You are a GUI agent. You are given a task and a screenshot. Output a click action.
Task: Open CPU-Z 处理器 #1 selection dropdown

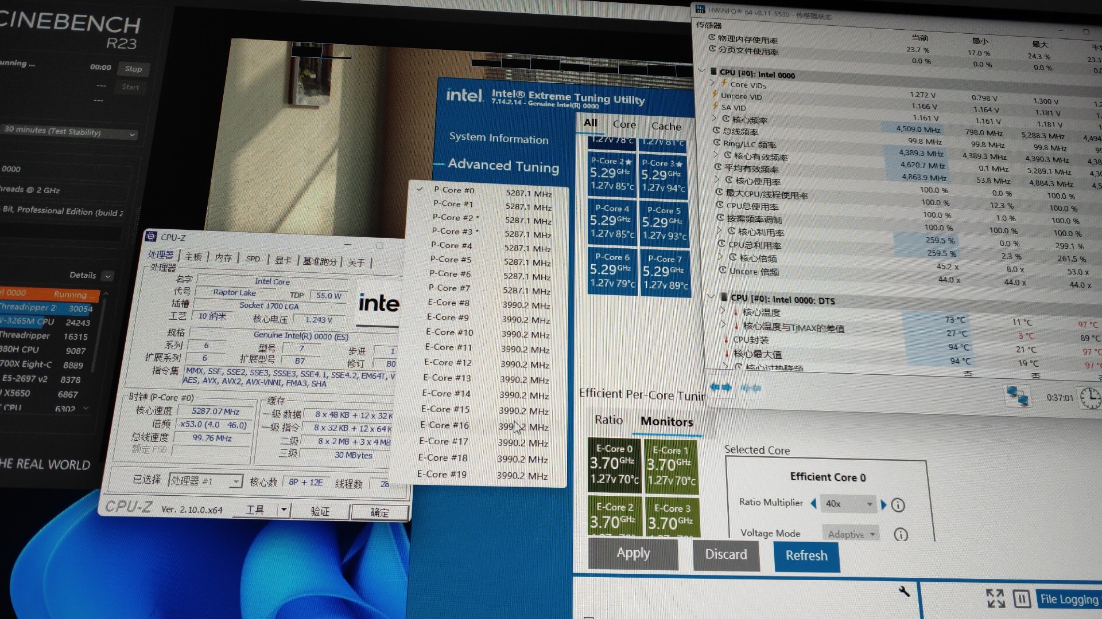(x=205, y=481)
